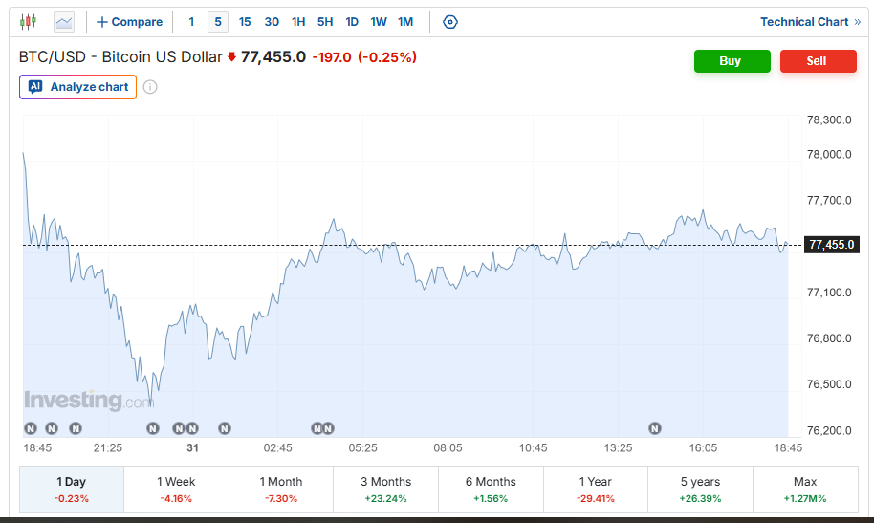Image resolution: width=874 pixels, height=523 pixels.
Task: Switch to the 3 Months range tab
Action: click(385, 490)
